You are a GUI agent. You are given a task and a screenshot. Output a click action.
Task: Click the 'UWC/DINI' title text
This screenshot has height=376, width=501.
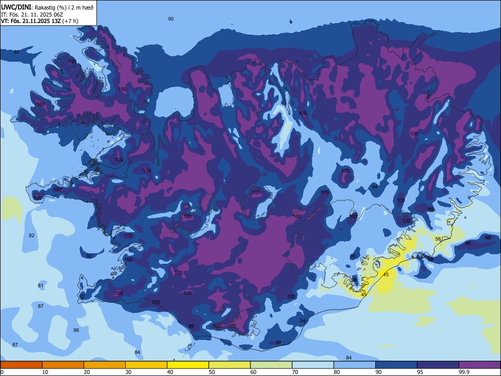coord(16,8)
